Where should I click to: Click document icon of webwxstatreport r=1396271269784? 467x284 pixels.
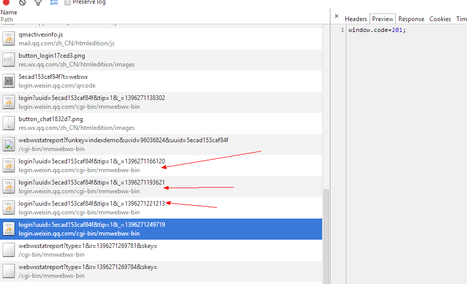(9, 271)
